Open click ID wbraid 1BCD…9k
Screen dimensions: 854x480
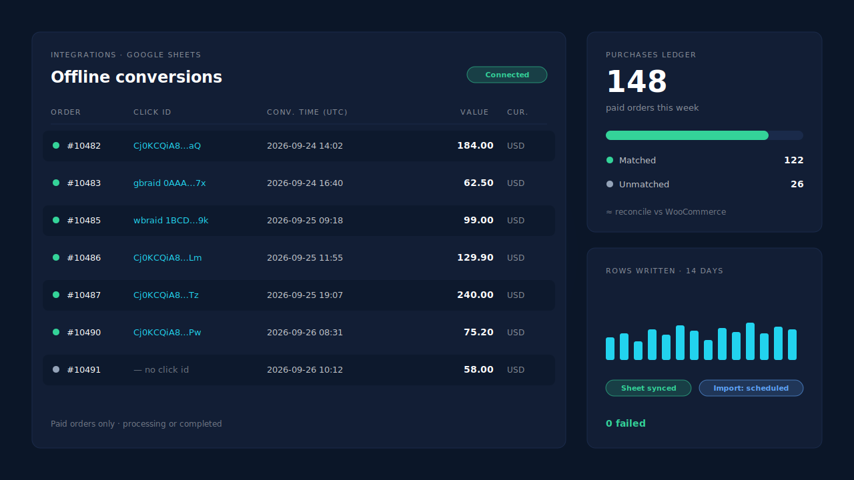pyautogui.click(x=171, y=220)
